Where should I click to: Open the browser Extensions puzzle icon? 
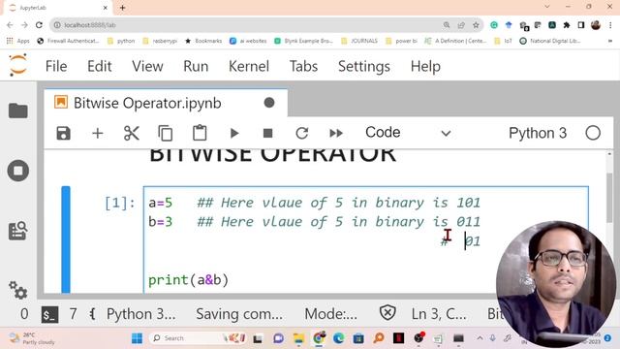click(567, 25)
